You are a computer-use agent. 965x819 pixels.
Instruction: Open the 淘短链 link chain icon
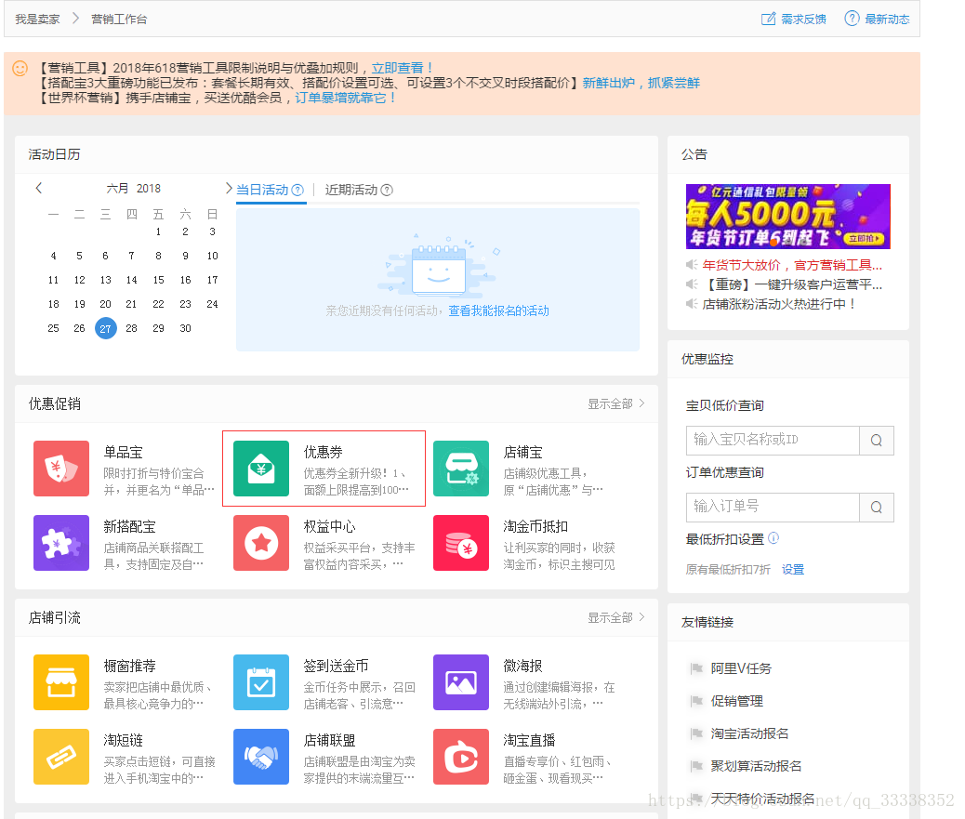point(61,757)
